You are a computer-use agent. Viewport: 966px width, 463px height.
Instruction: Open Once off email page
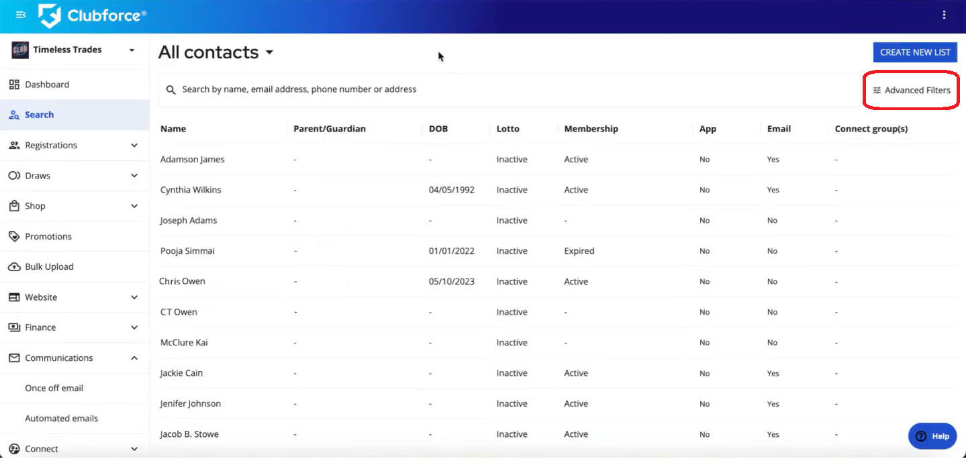pyautogui.click(x=54, y=389)
